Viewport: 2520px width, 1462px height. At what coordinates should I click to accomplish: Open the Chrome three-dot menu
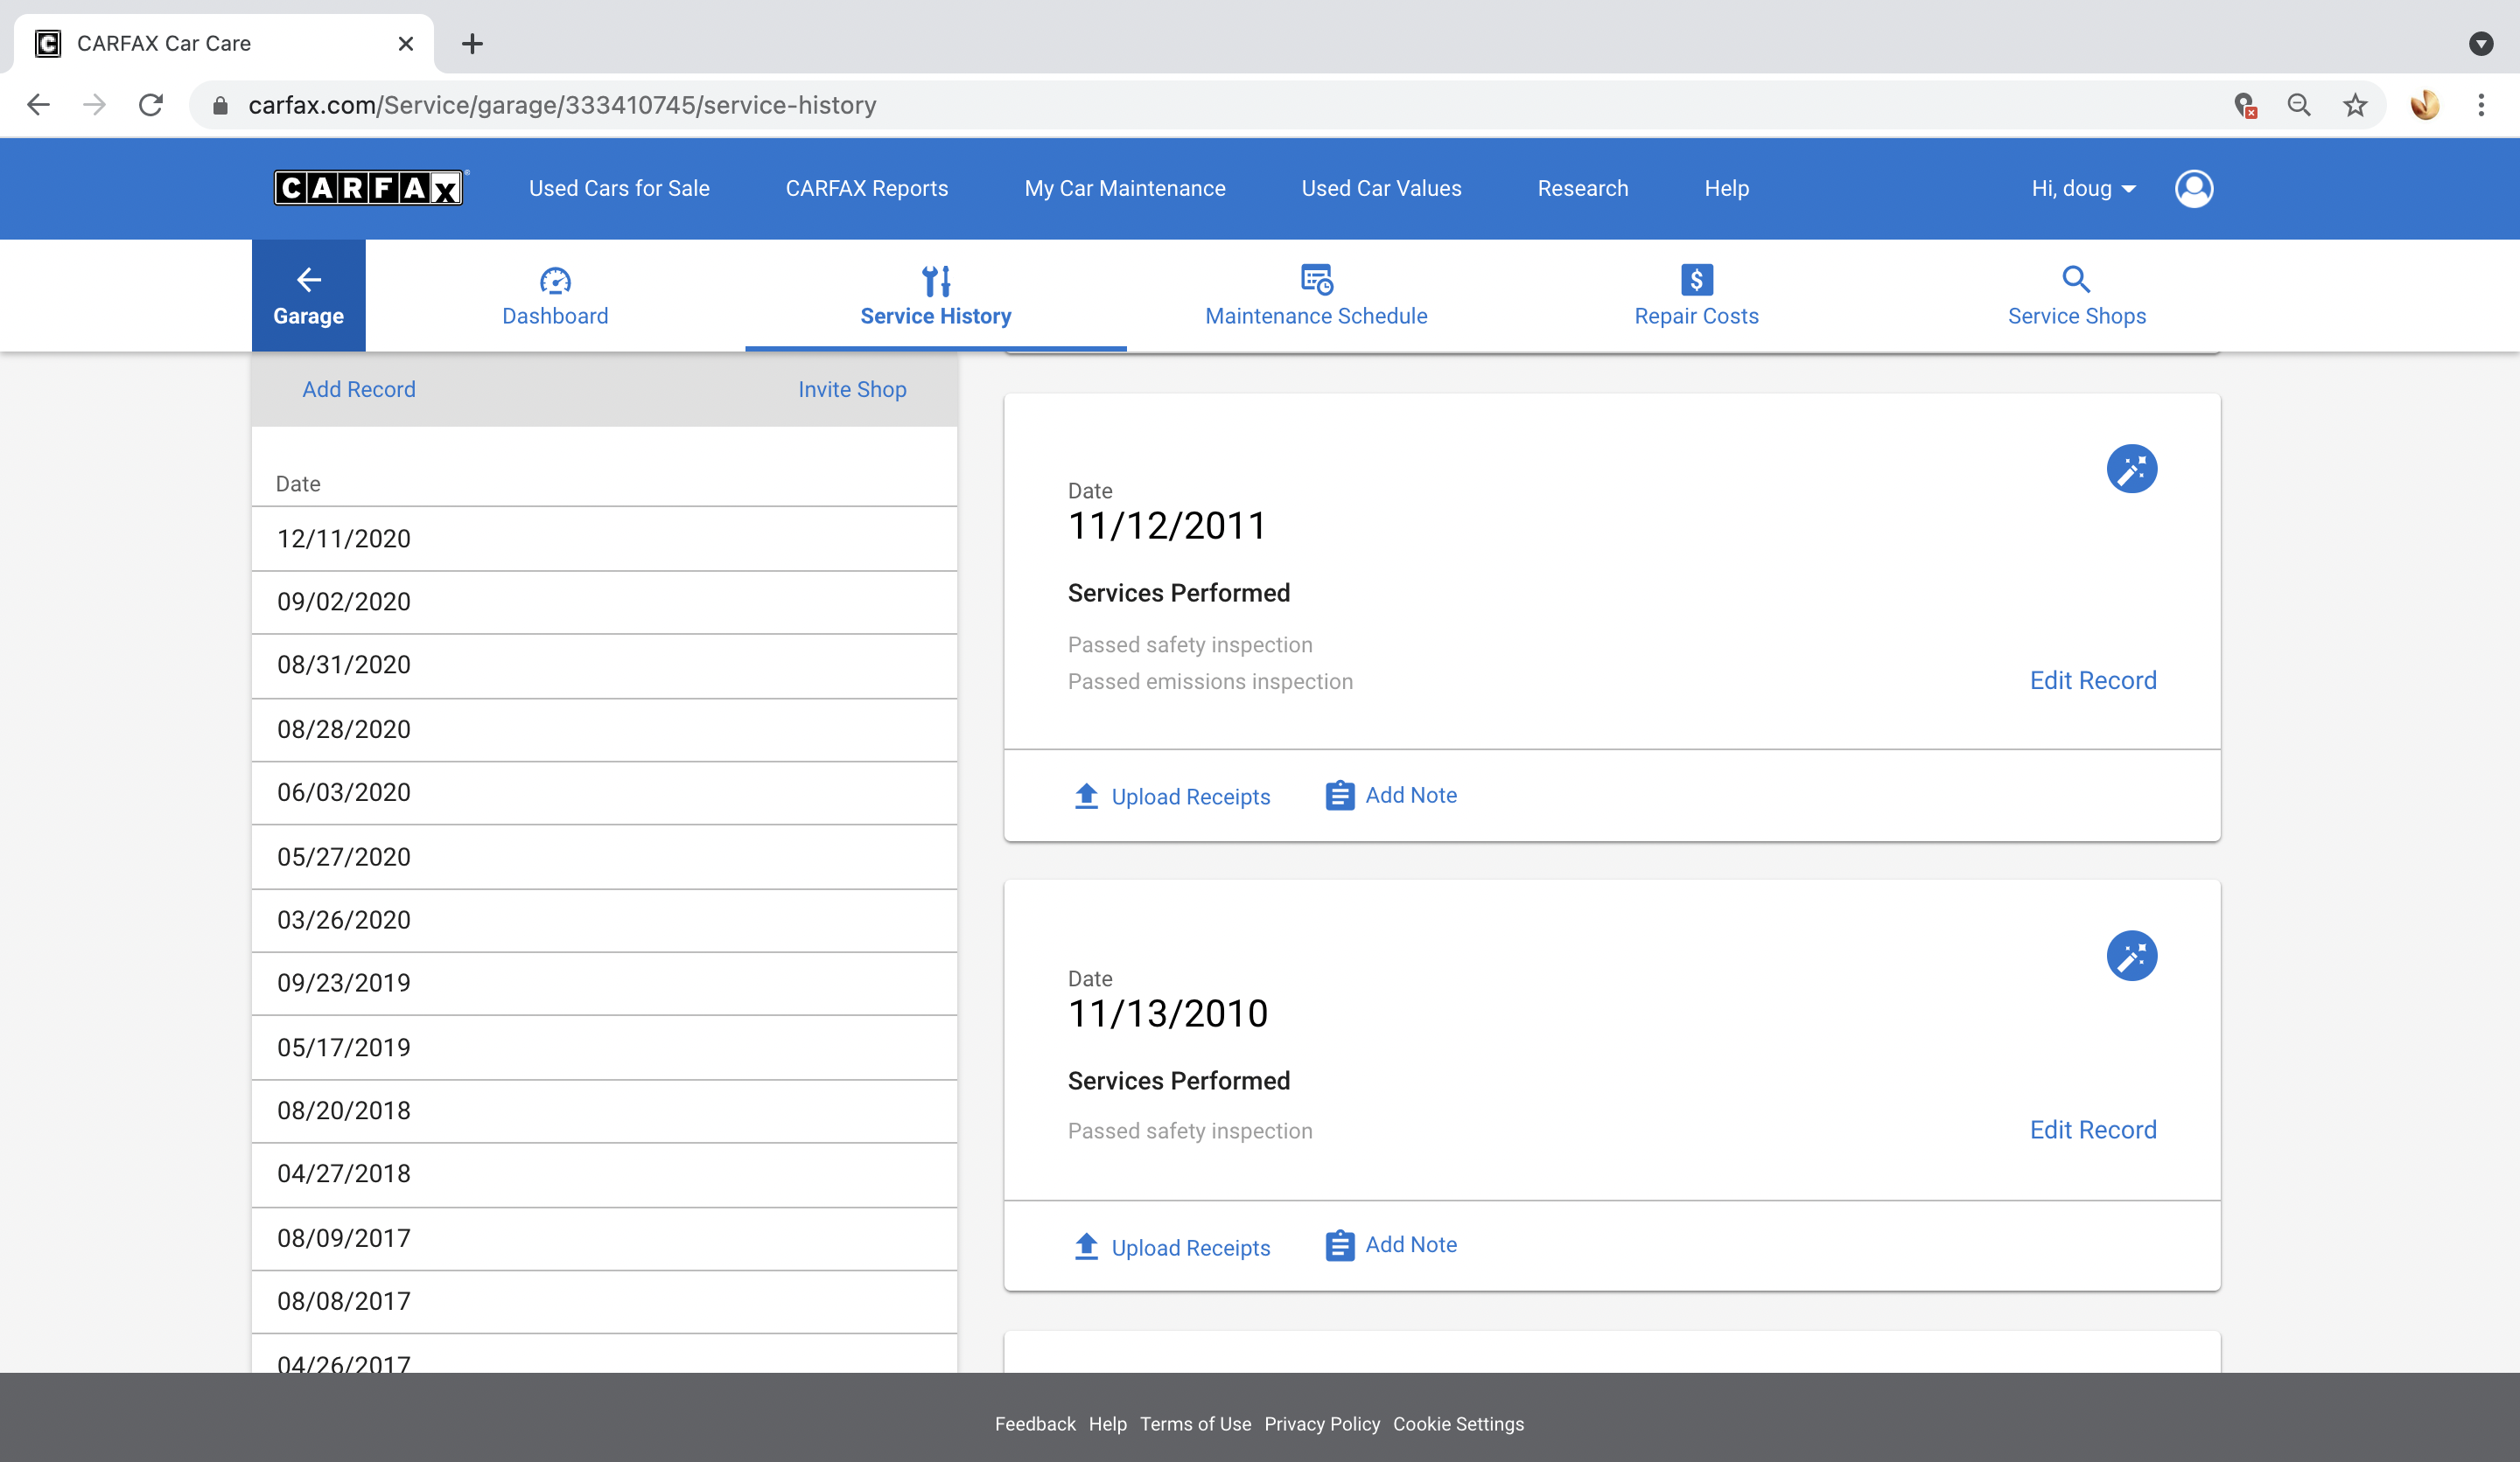coord(2481,105)
